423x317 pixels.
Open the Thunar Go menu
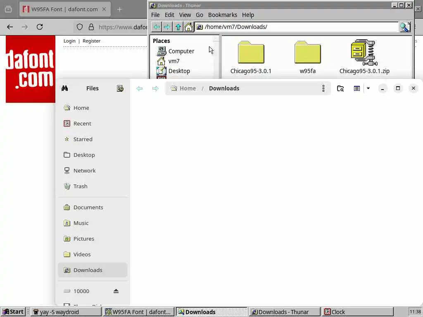(x=200, y=15)
